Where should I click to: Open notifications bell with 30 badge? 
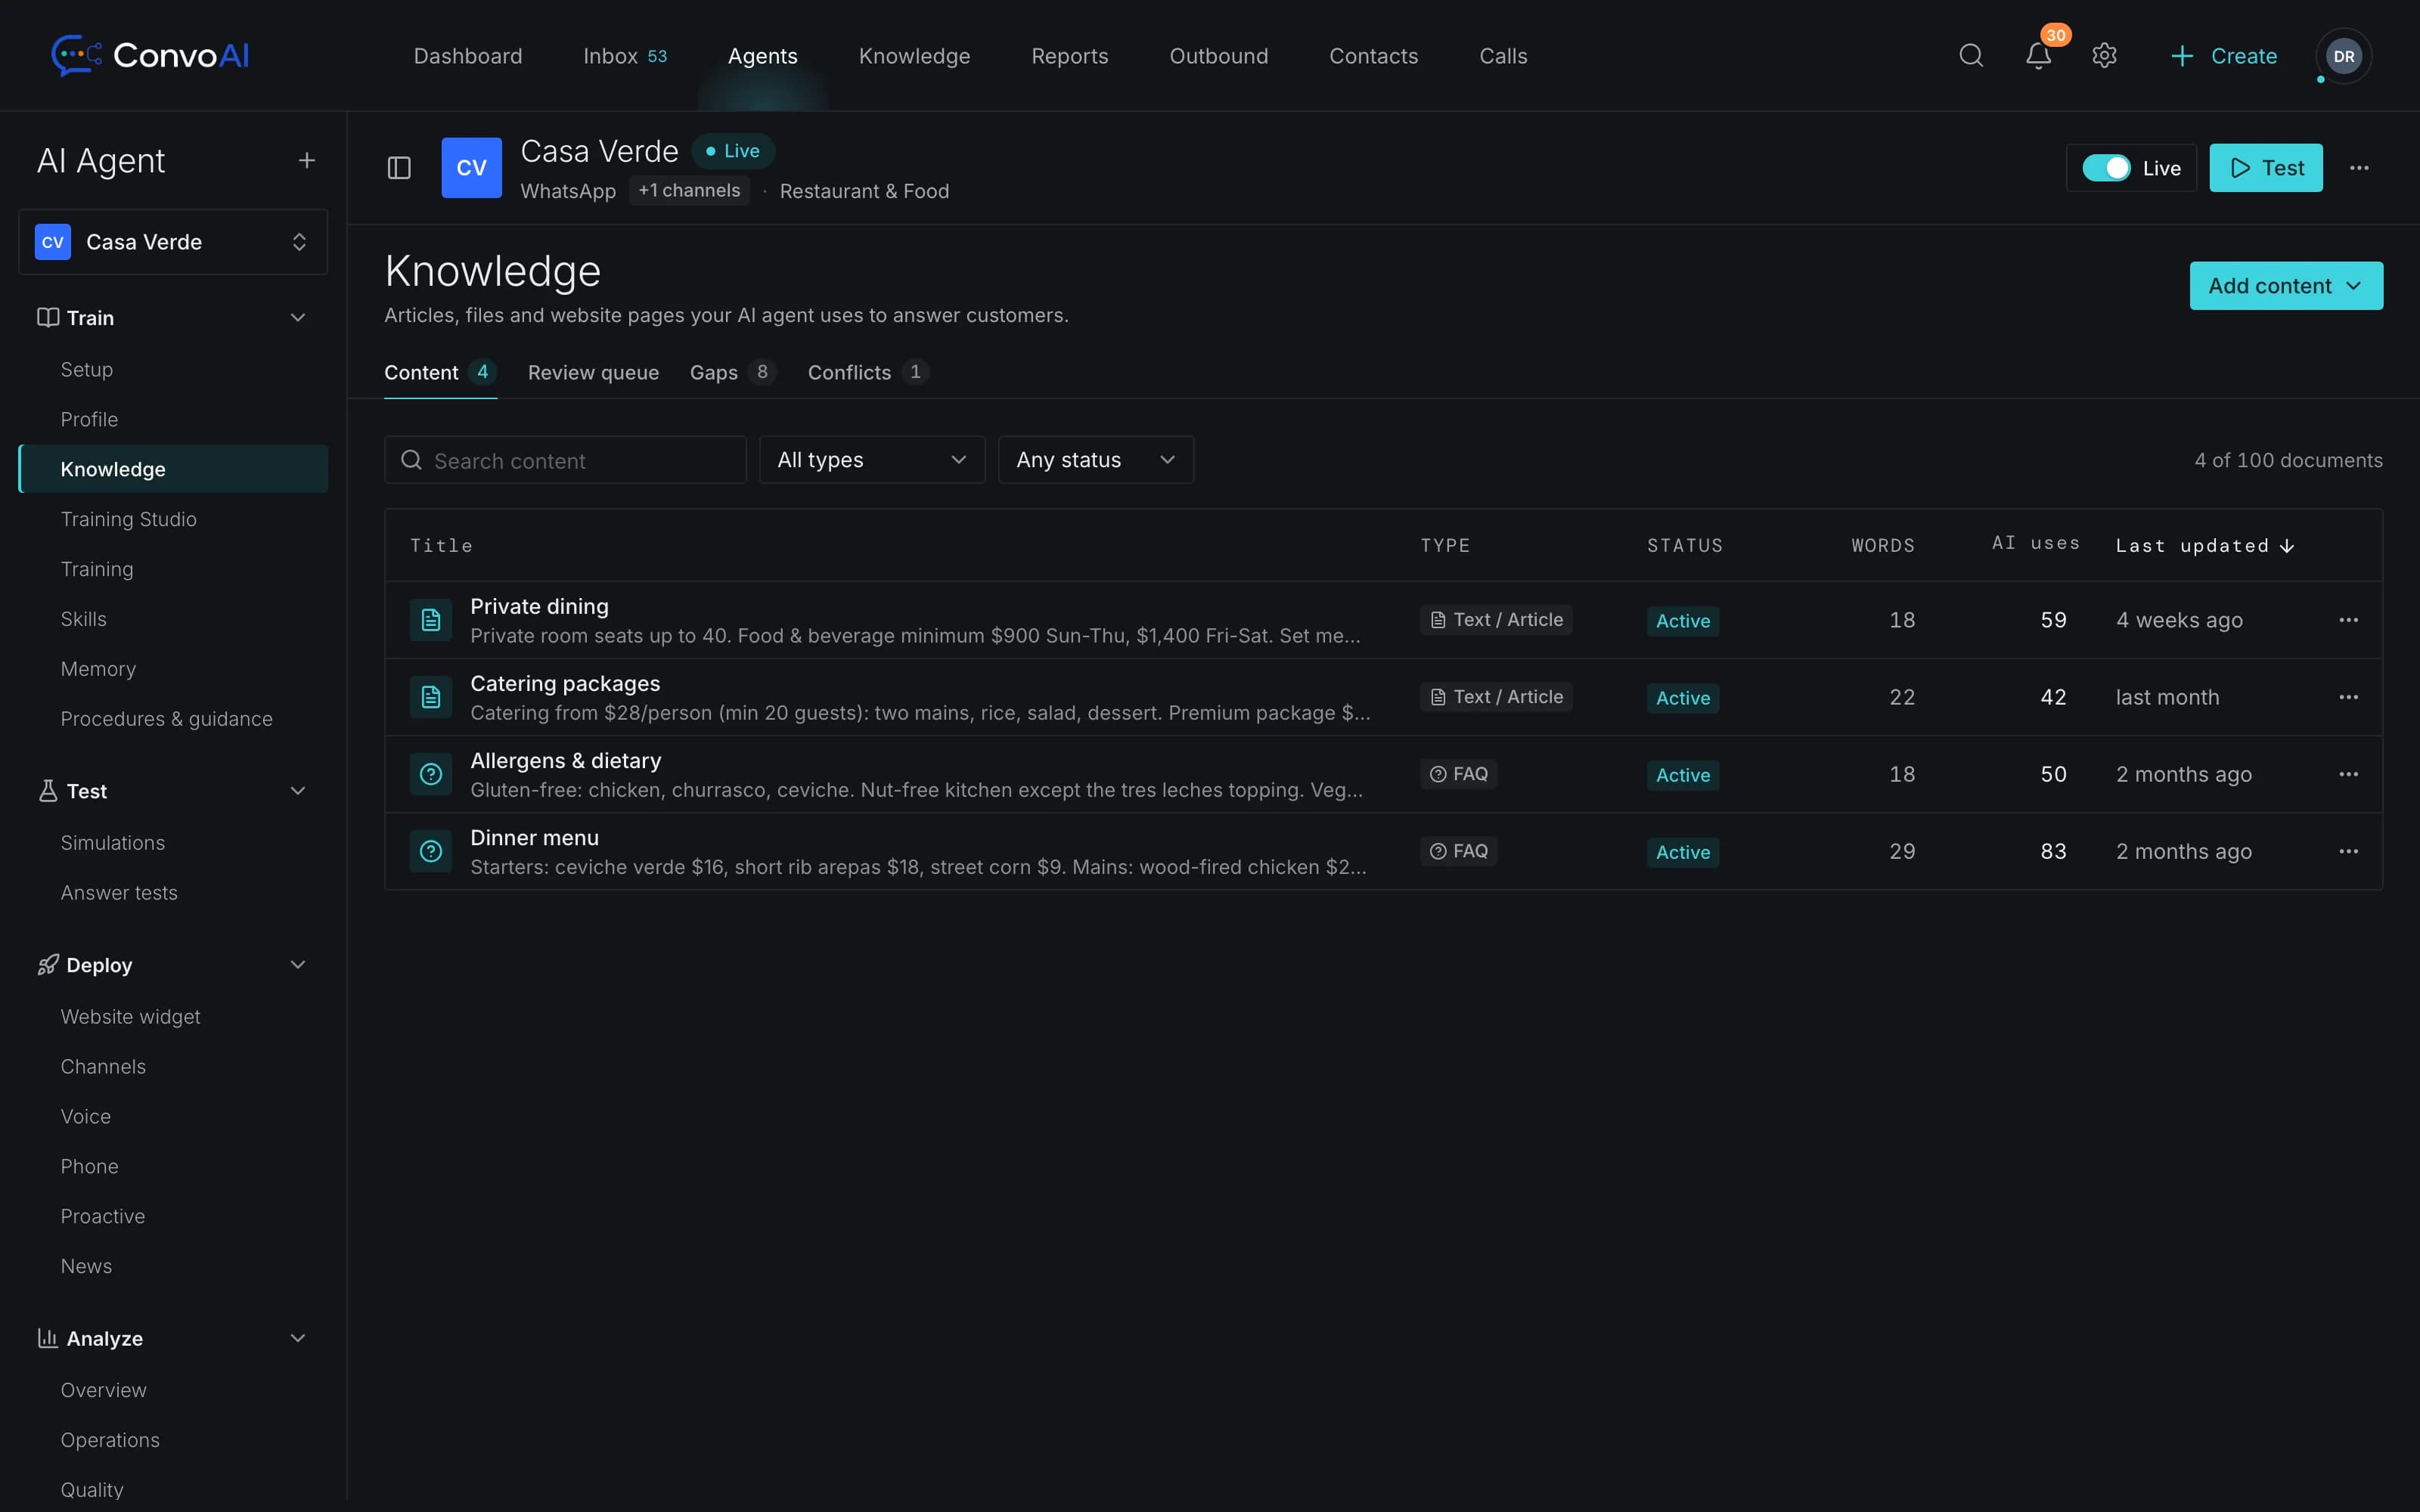(2039, 56)
